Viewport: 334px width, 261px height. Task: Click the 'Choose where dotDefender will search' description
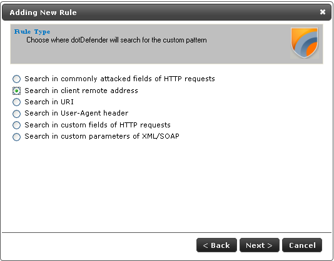coord(116,40)
